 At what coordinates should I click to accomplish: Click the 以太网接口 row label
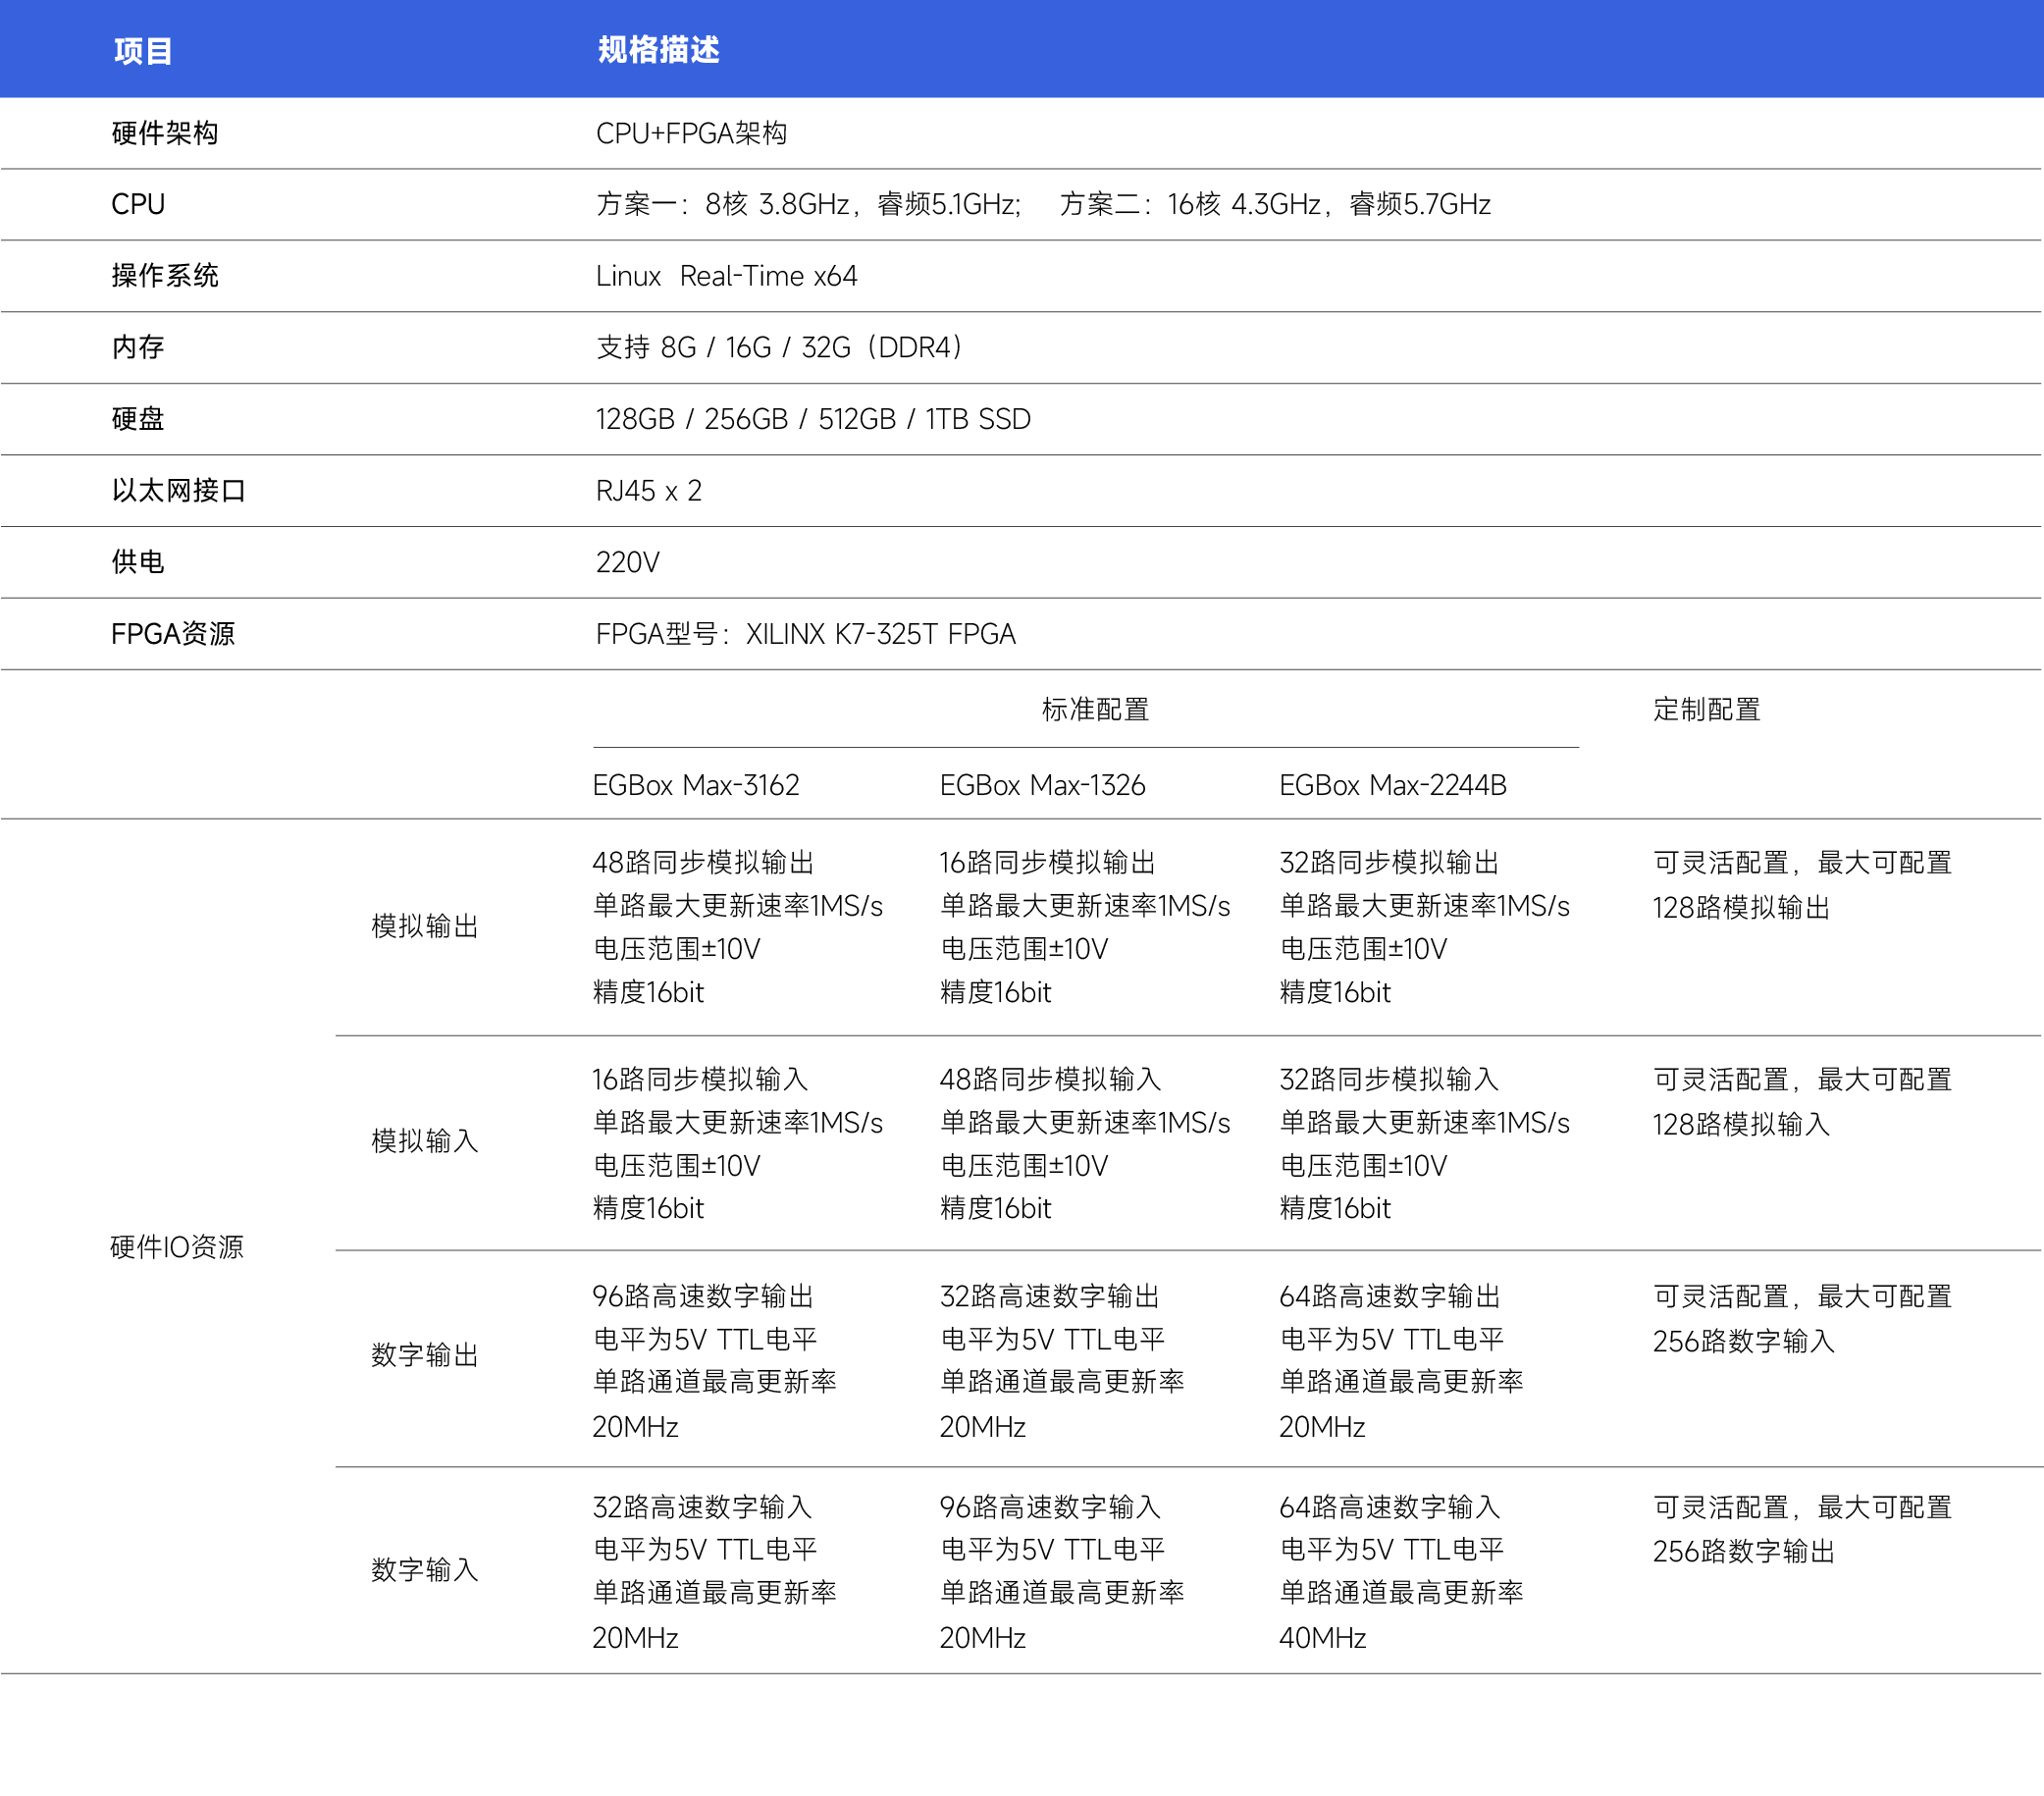coord(179,490)
